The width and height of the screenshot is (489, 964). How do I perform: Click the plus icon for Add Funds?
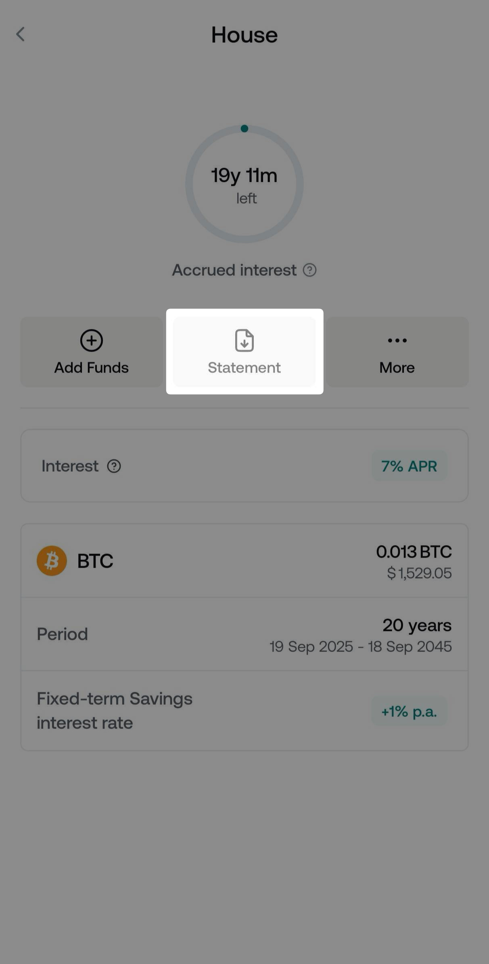92,341
